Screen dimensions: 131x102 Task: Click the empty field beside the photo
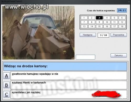click(85, 57)
